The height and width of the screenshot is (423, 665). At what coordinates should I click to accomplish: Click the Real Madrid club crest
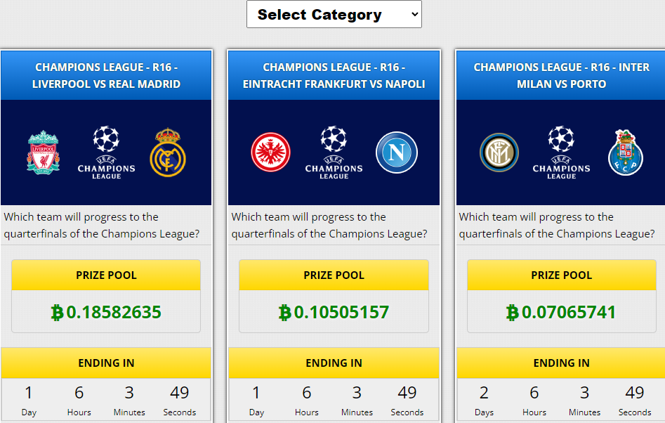pyautogui.click(x=168, y=152)
